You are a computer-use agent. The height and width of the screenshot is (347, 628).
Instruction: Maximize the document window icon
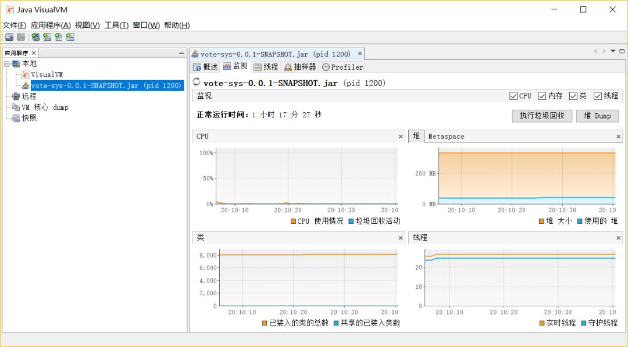coord(622,51)
